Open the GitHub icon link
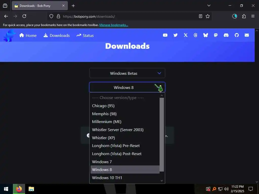The image size is (259, 194). [x=236, y=35]
